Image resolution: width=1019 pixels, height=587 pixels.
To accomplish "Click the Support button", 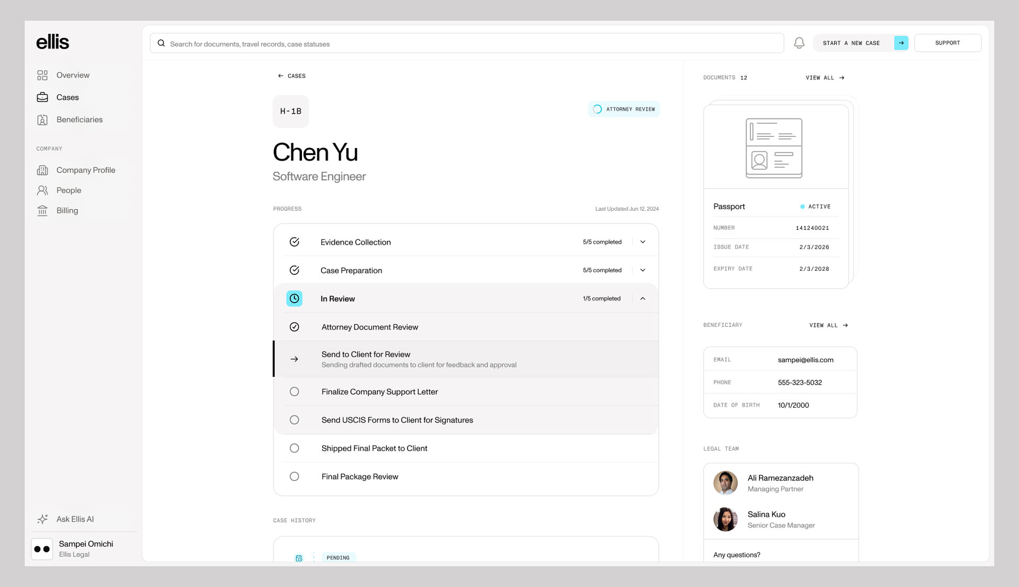I will click(947, 43).
